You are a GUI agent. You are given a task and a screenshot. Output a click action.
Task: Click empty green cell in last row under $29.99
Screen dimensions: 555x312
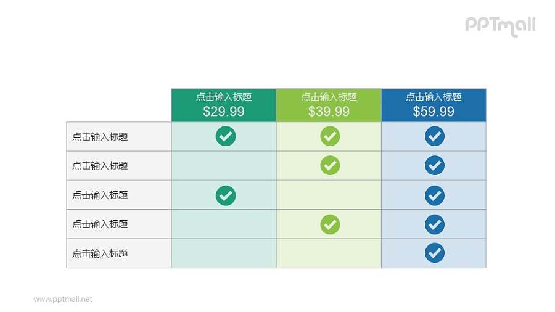point(224,253)
